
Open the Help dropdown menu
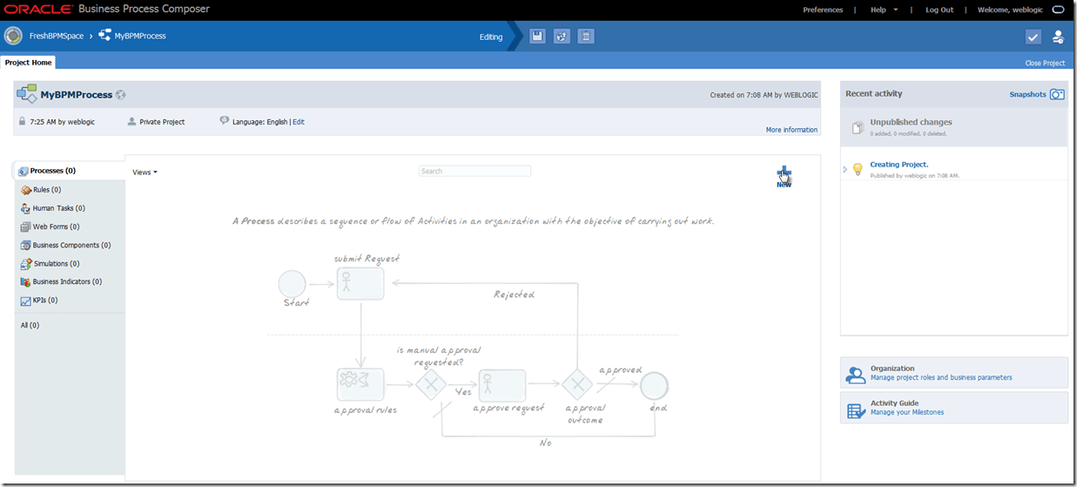884,10
